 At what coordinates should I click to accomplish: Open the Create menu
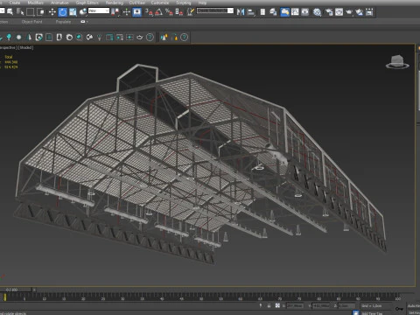pyautogui.click(x=15, y=3)
